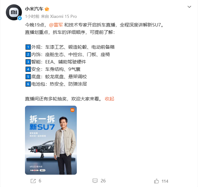
Task: Click the 1小时前 post timestamp
Action: [32, 16]
